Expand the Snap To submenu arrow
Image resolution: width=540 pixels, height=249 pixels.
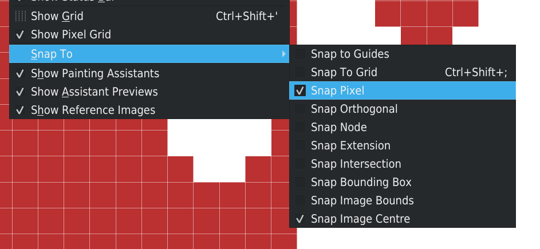pos(283,54)
